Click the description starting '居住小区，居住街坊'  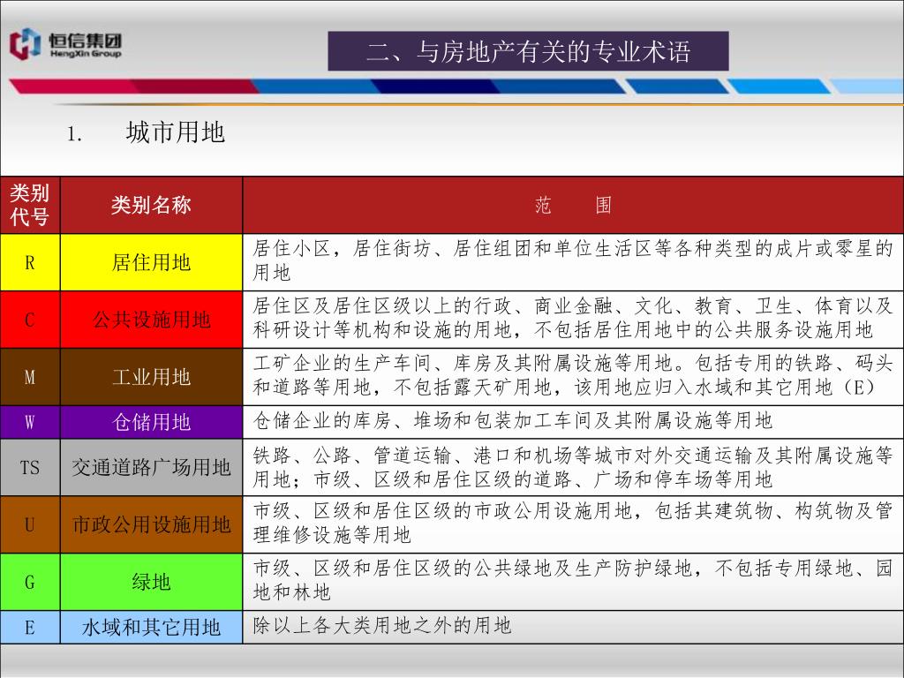573,260
